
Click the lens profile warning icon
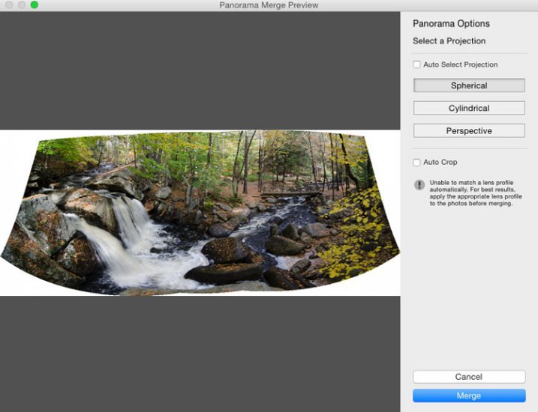419,184
